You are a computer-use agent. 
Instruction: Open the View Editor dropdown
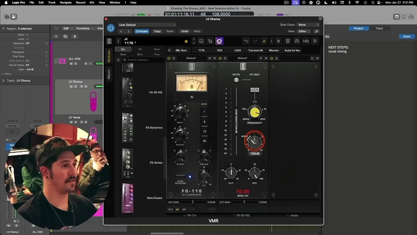click(304, 31)
